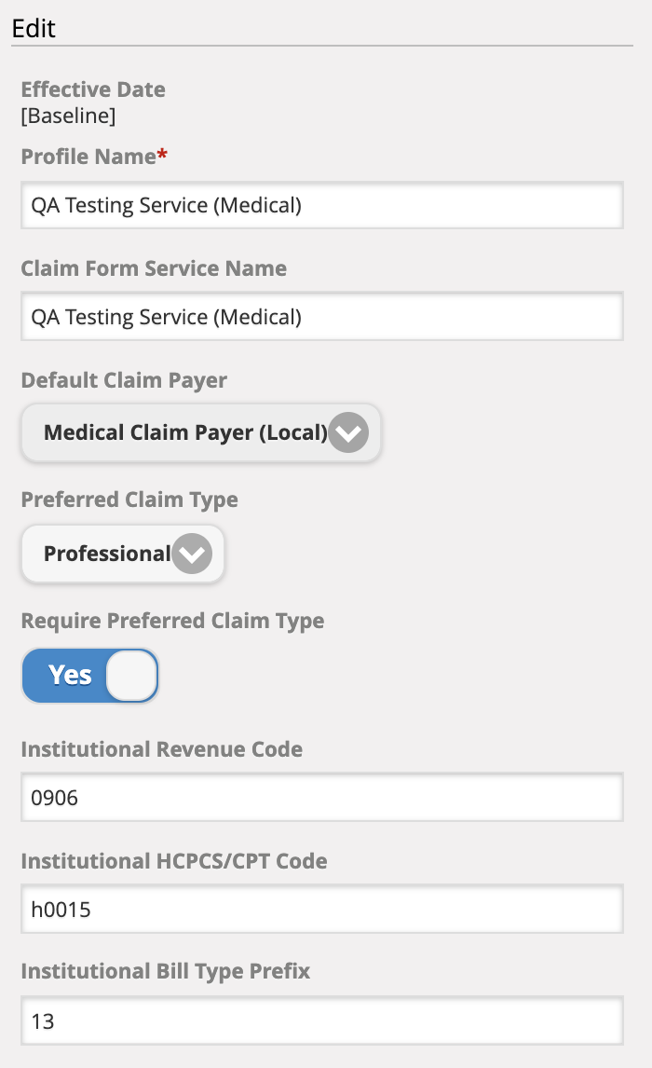This screenshot has height=1068, width=652.
Task: Open the Default Claim Payer dropdown
Action: (200, 432)
